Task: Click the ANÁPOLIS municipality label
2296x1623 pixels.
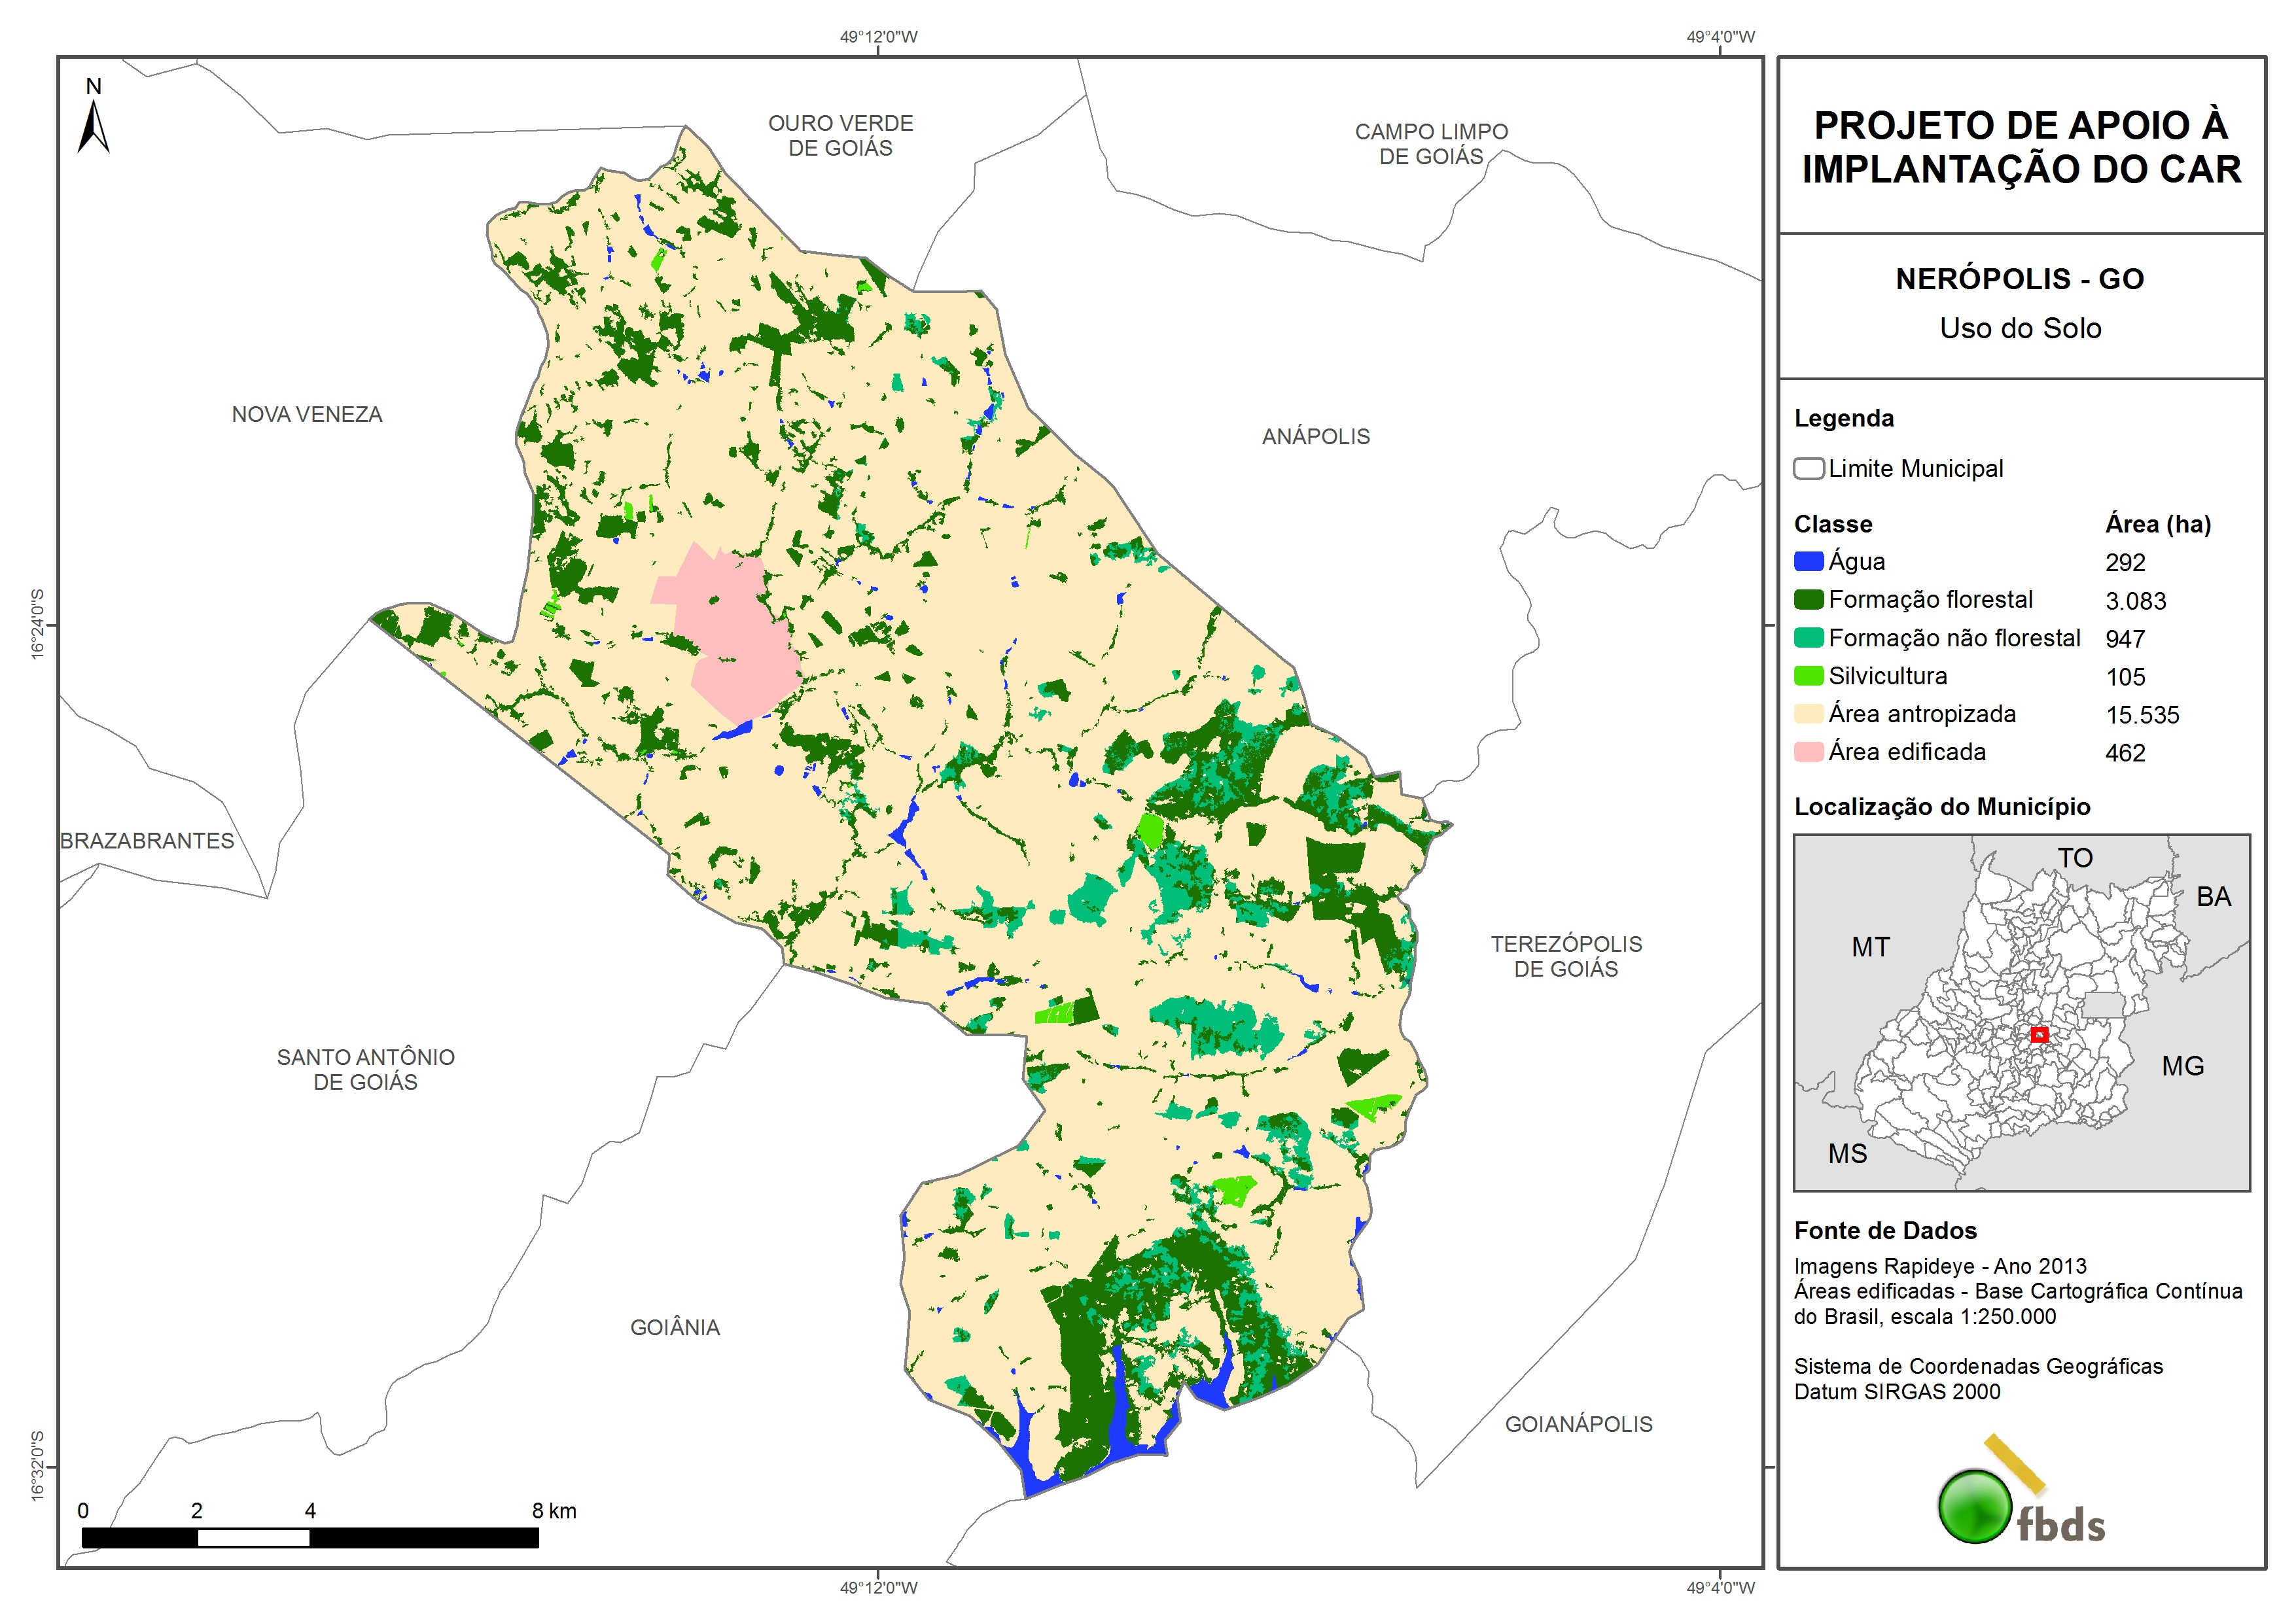Action: tap(1315, 437)
